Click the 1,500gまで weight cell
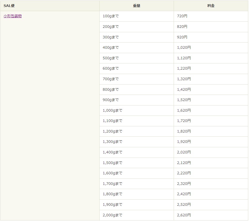Image resolution: width=249 pixels, height=221 pixels. coord(113,163)
